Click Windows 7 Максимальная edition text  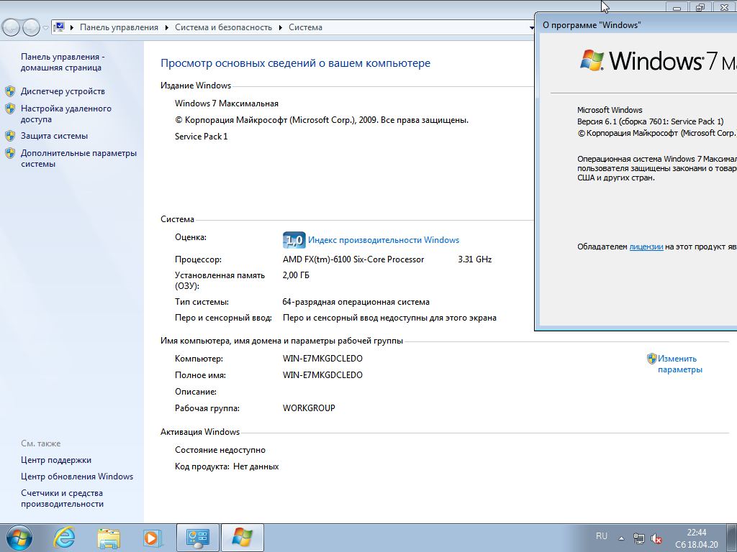pyautogui.click(x=227, y=103)
